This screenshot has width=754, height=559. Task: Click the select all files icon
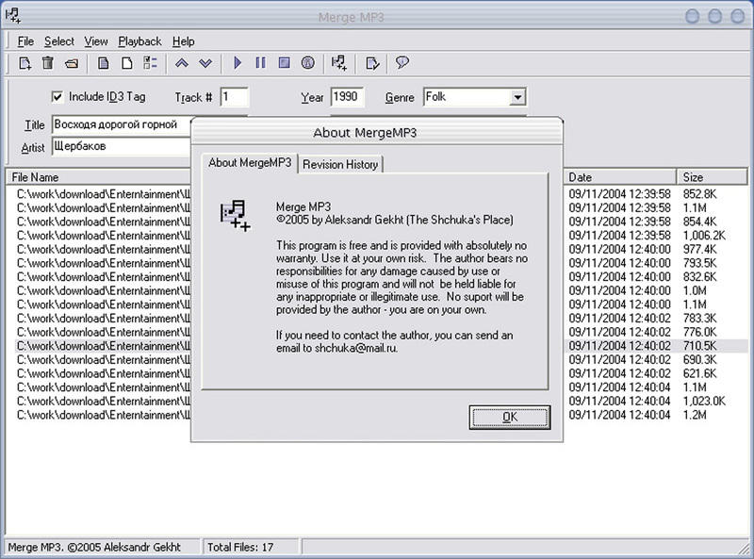click(104, 63)
